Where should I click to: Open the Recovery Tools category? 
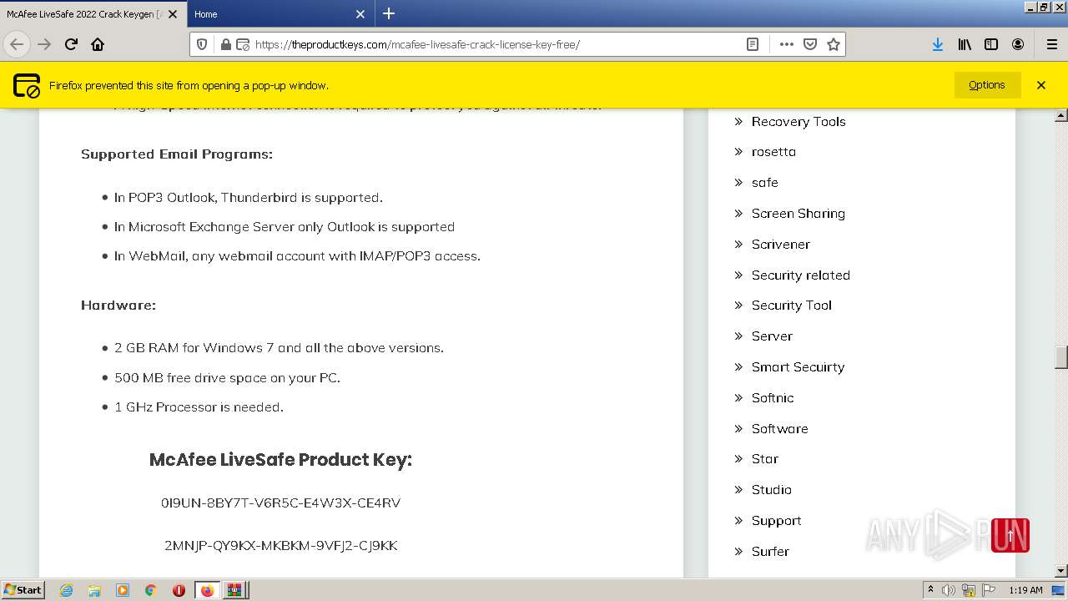798,121
